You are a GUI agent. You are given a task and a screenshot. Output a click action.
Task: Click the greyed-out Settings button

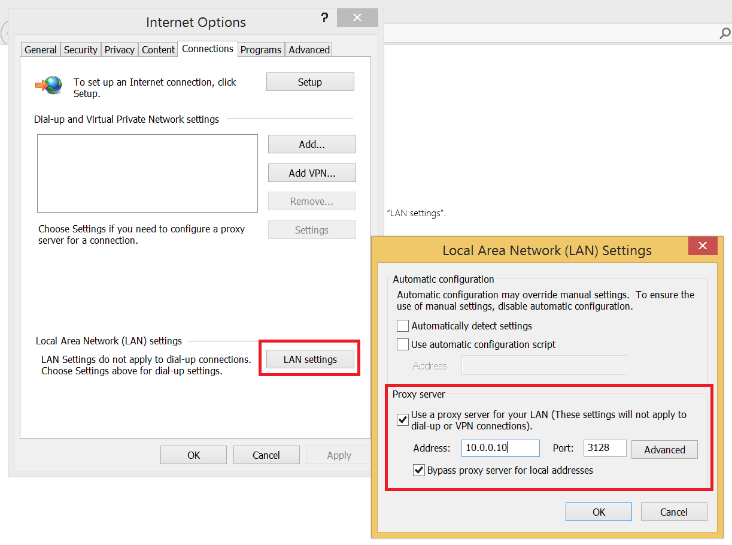(x=312, y=230)
